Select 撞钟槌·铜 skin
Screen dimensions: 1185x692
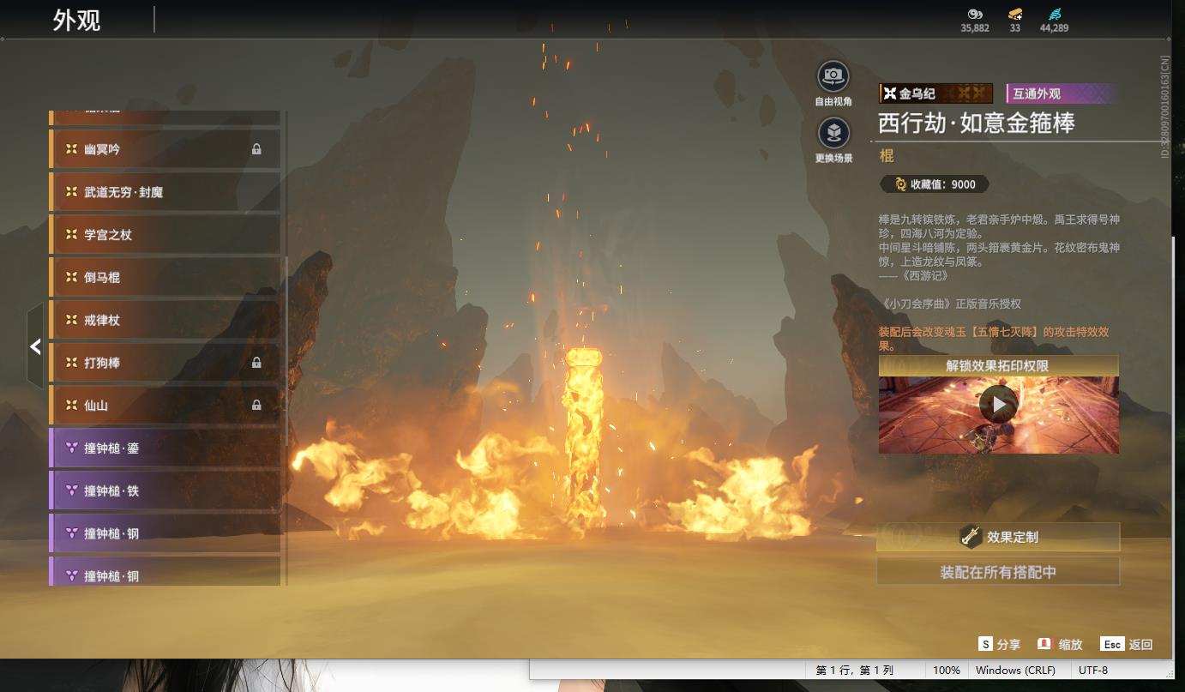point(165,572)
